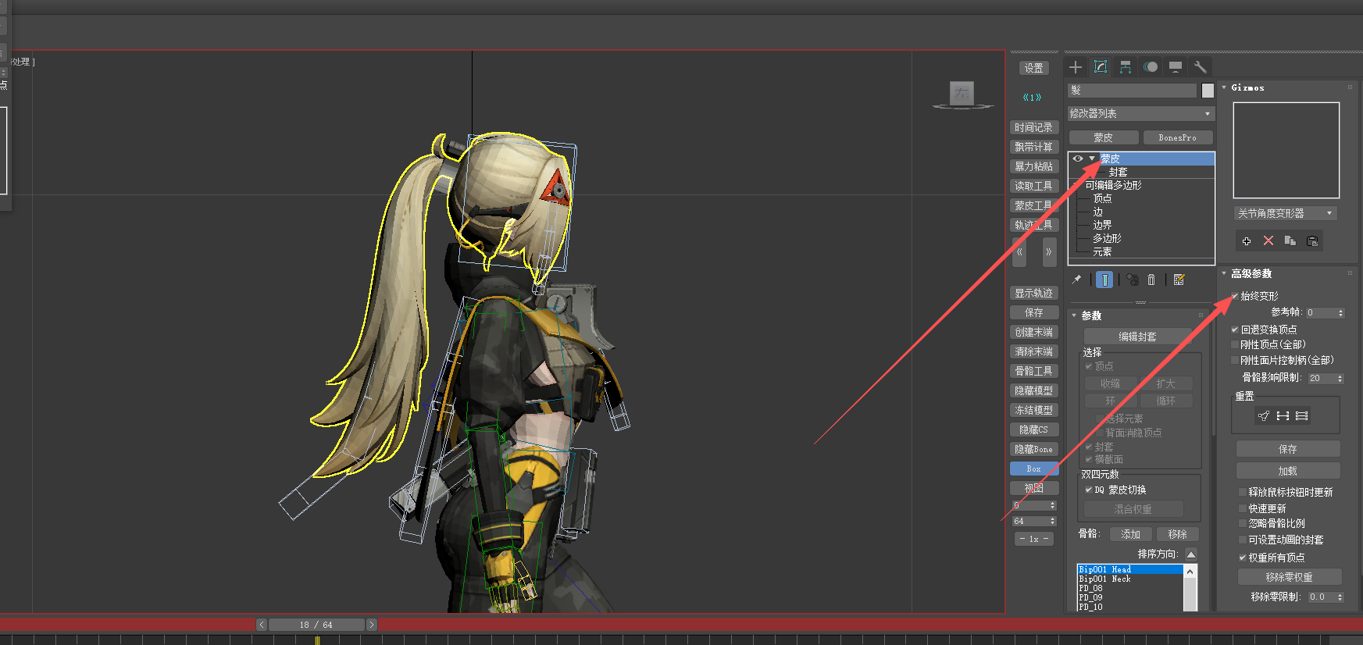Collapse the 参数 rollout
Viewport: 1363px width, 645px height.
(x=1074, y=315)
